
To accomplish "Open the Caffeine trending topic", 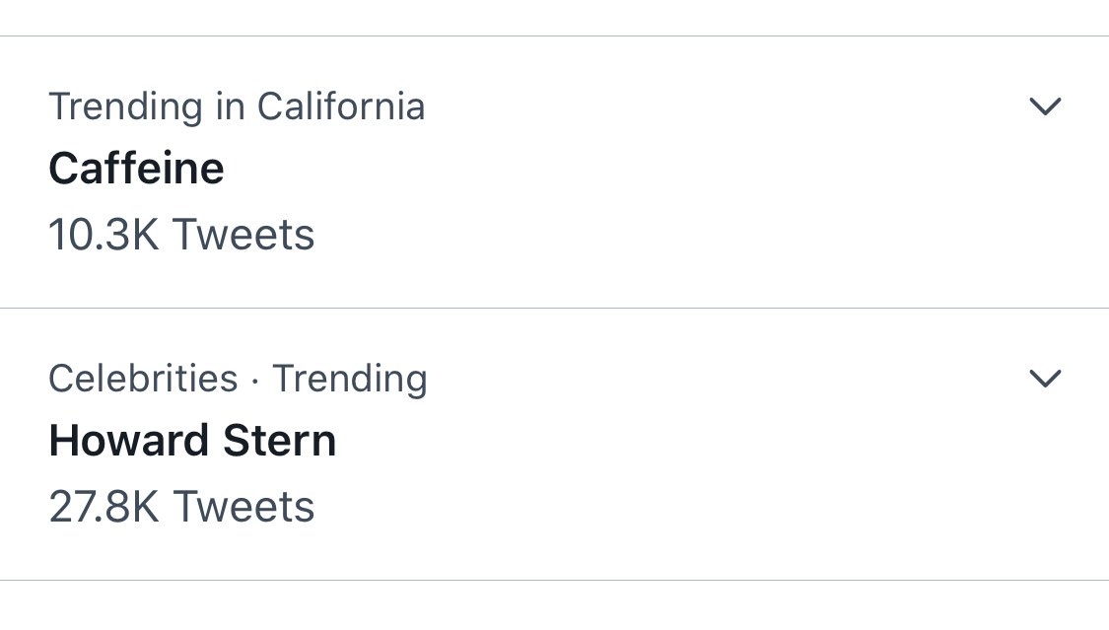I will click(x=136, y=170).
